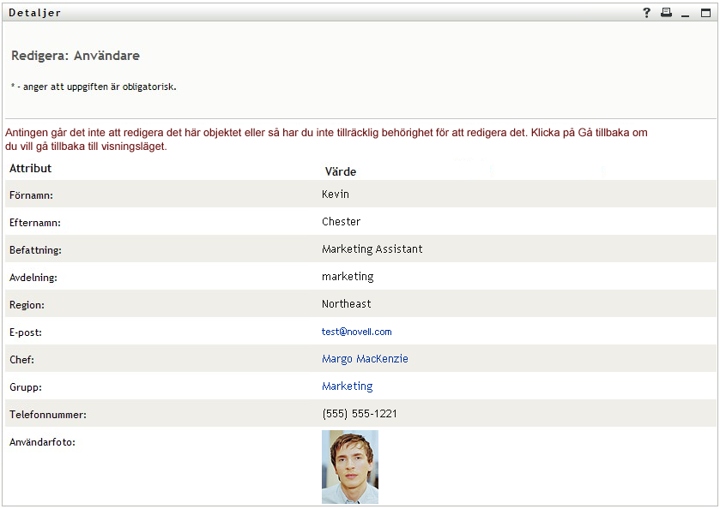720x509 pixels.
Task: Open the test@novell.com email link
Action: (356, 332)
